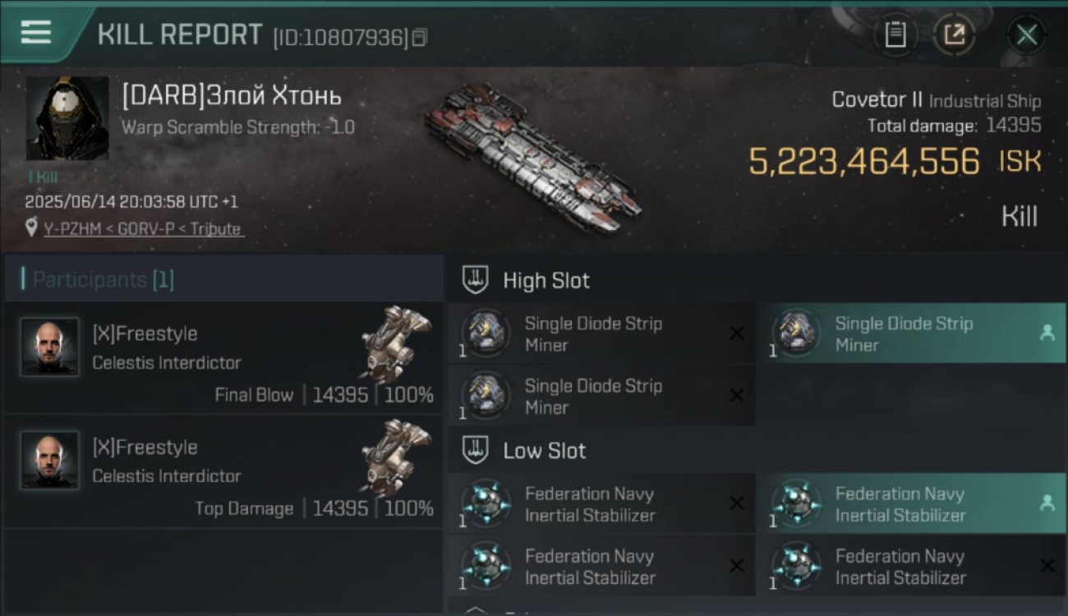Copy the kill report ID
1068x616 pixels.
[x=419, y=37]
